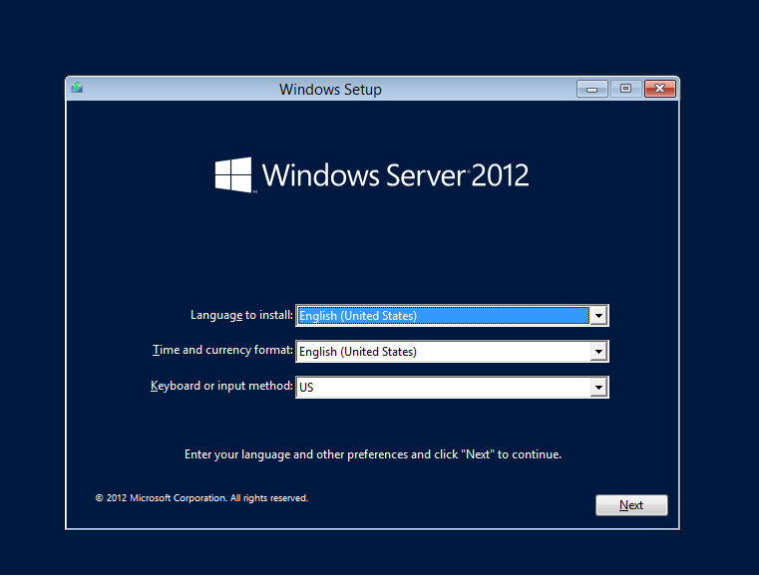The width and height of the screenshot is (759, 576).
Task: Click the 'Enter your language and other preferences' text
Action: pyautogui.click(x=373, y=454)
